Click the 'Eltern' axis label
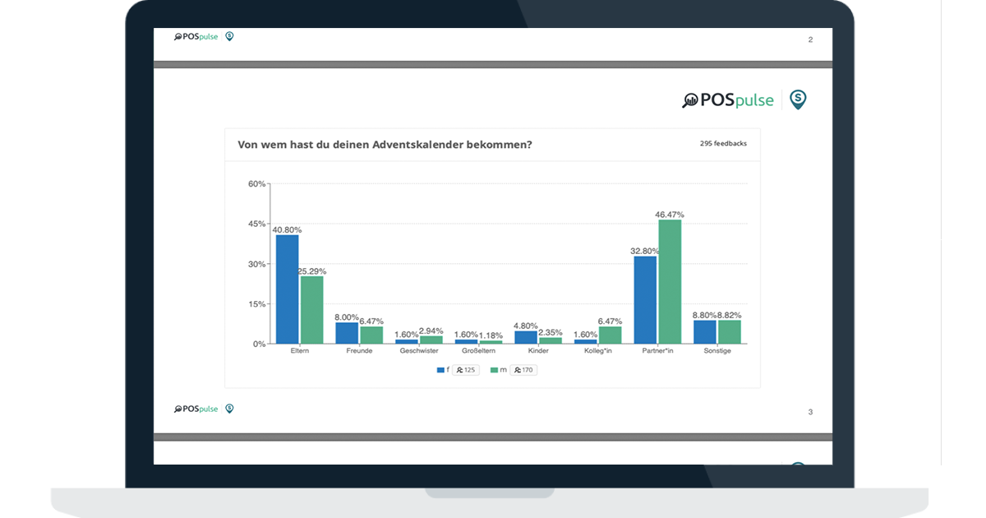Screen dimensions: 986x518 (300, 351)
